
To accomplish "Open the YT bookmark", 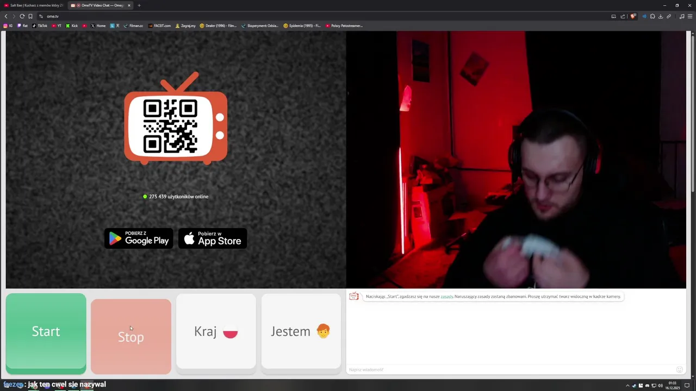I will pos(57,26).
